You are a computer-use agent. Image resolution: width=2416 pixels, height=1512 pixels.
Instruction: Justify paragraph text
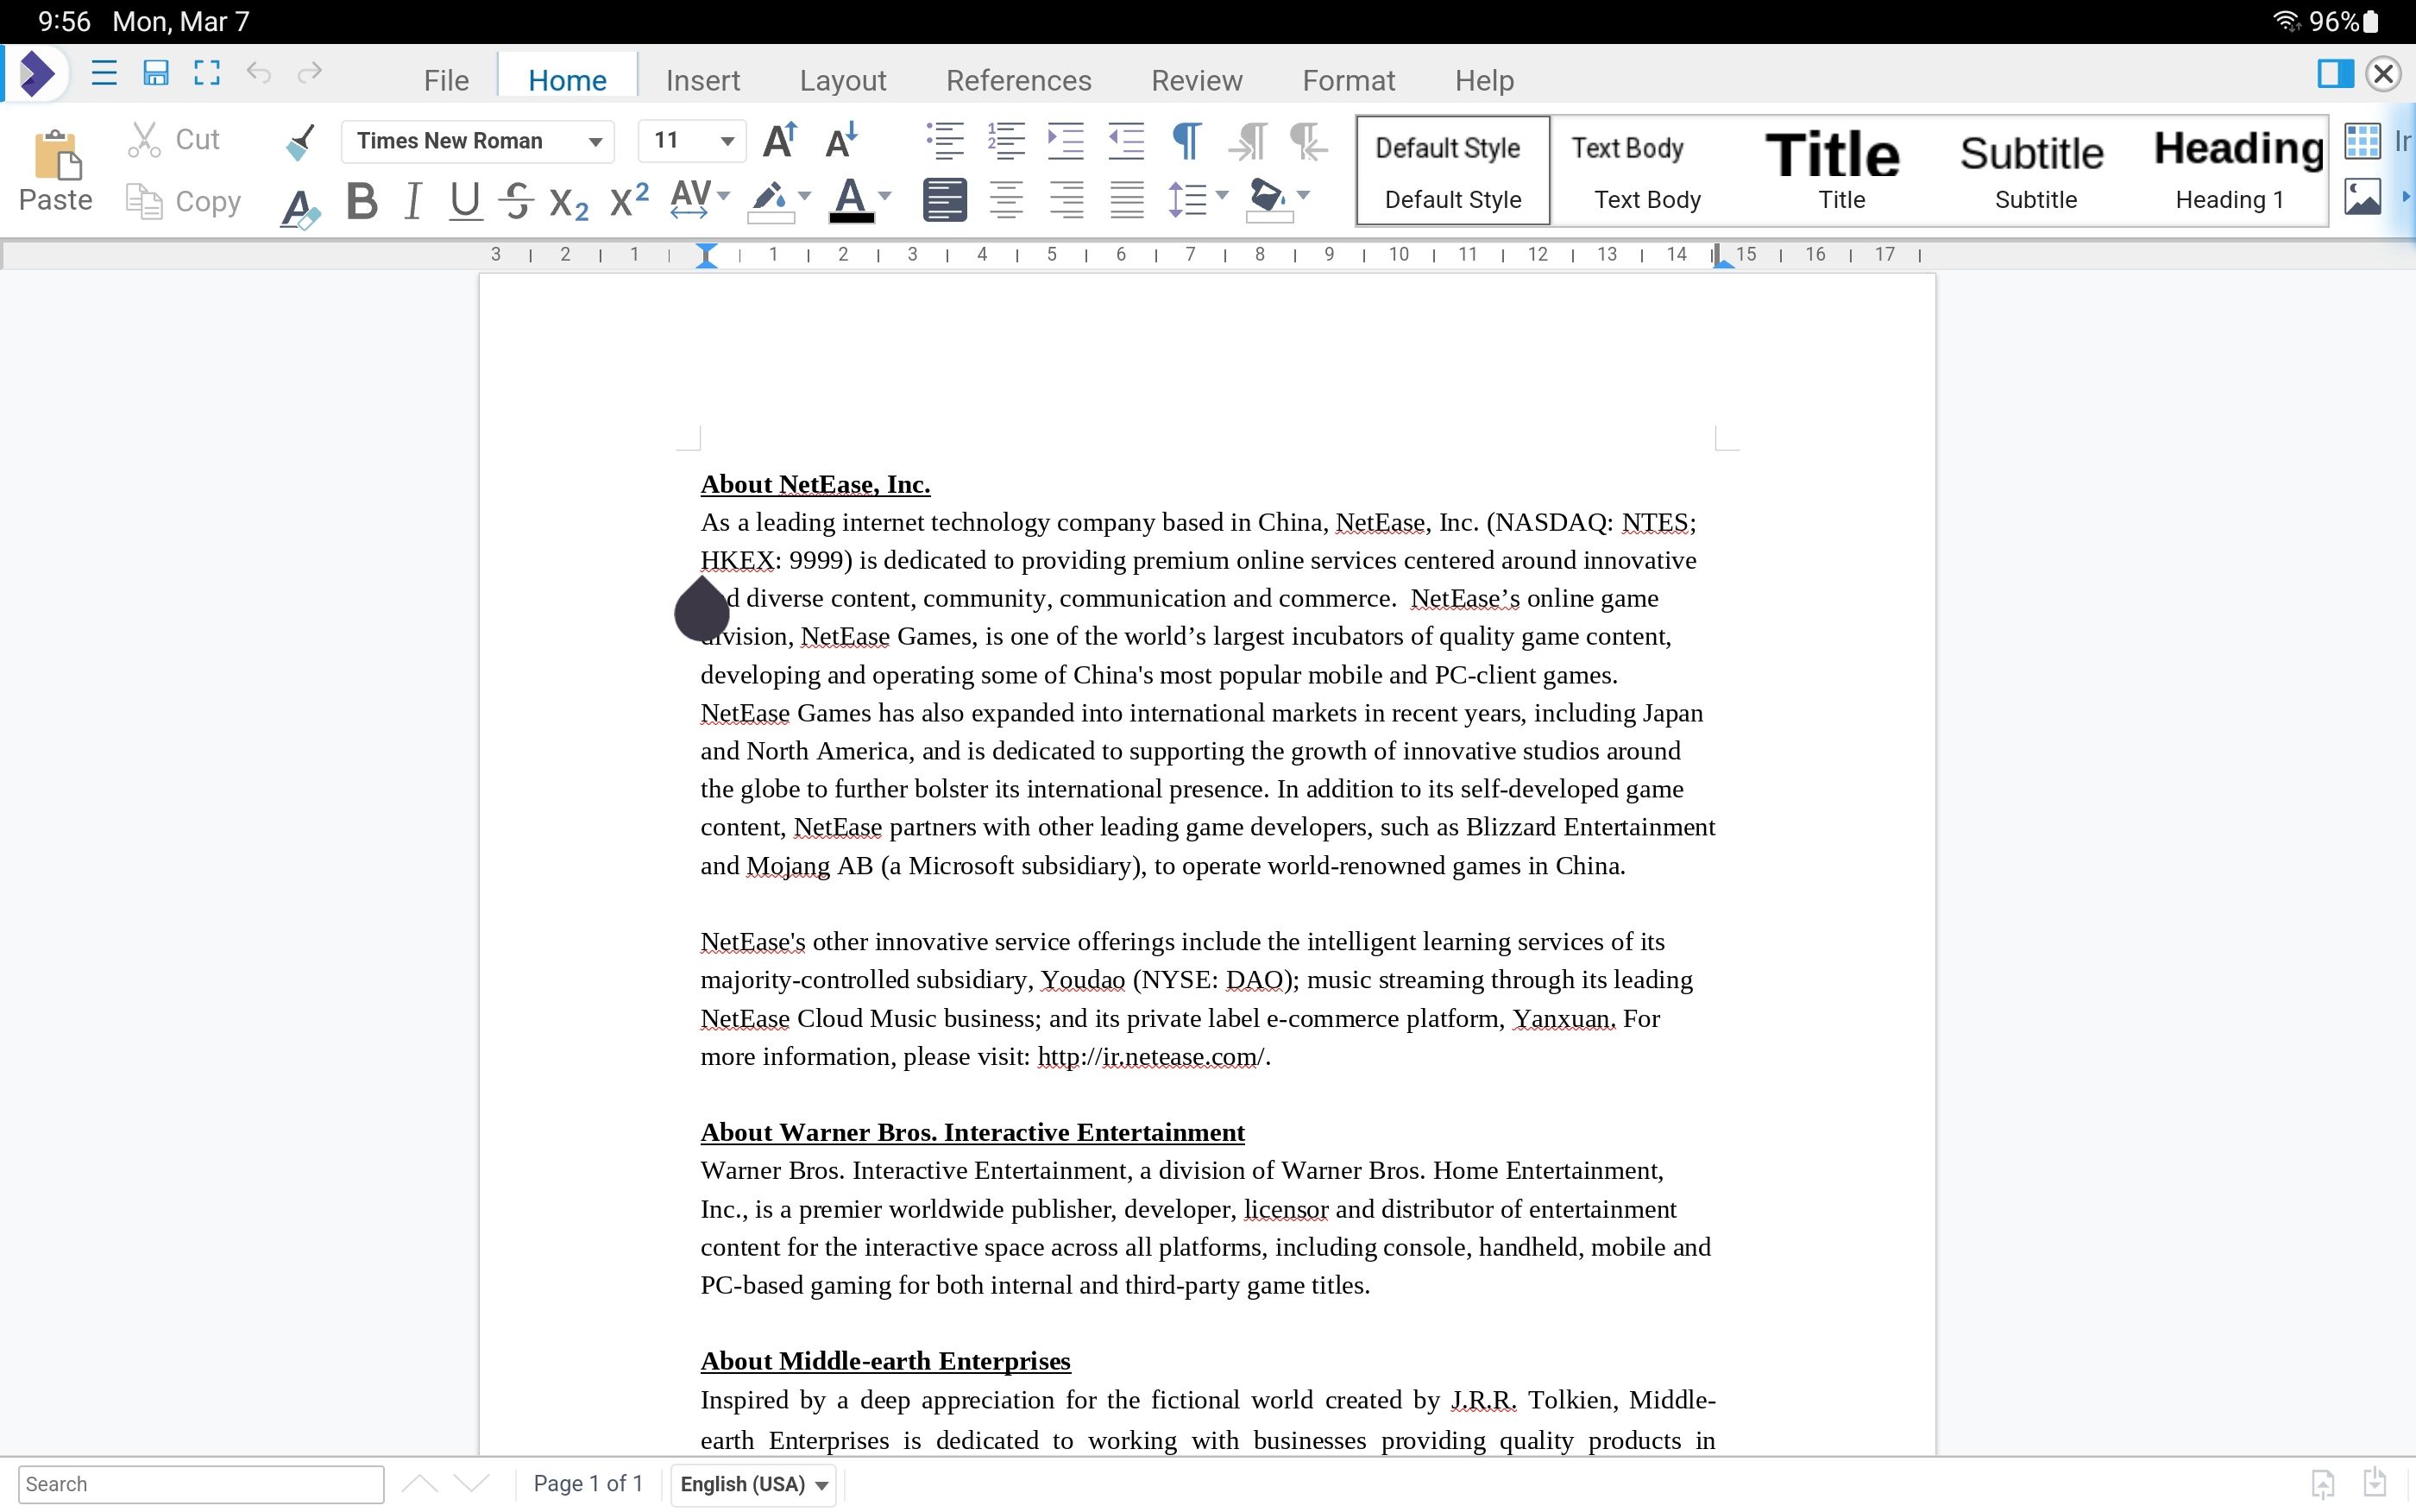1127,200
